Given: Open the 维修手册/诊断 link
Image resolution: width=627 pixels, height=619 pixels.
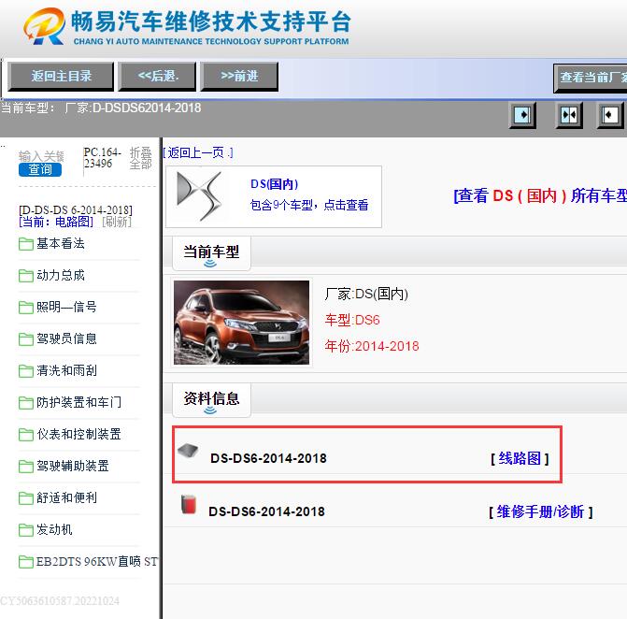Looking at the screenshot, I should 541,511.
